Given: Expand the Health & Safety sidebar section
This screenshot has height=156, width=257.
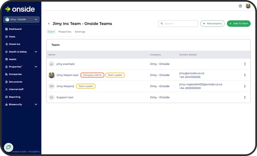Looking at the screenshot, I should (x=36, y=51).
